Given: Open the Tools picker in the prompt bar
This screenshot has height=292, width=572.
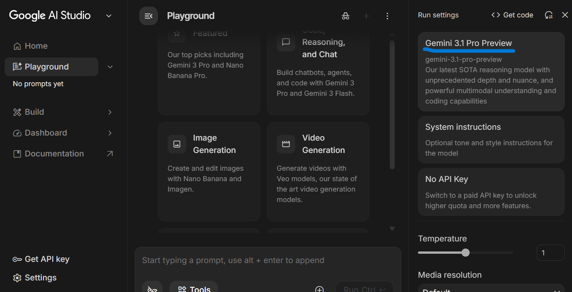Looking at the screenshot, I should coord(194,288).
